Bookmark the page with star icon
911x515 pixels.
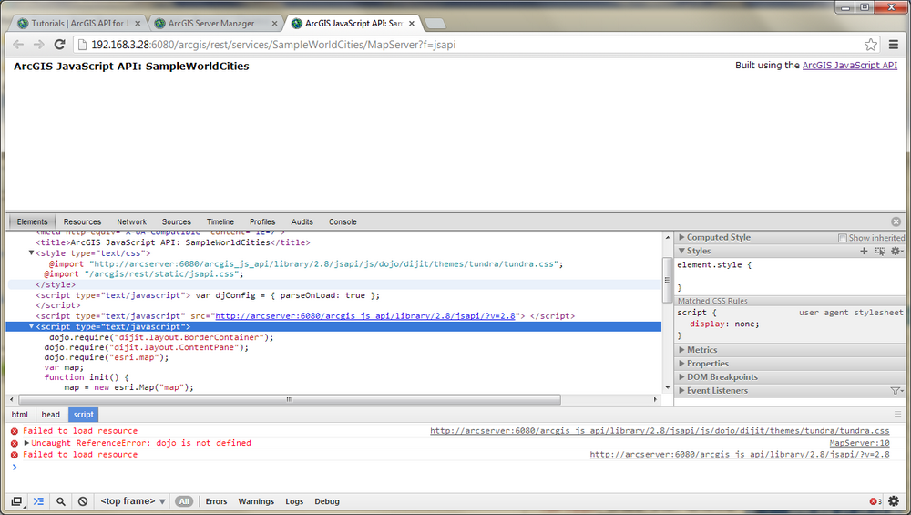point(870,44)
